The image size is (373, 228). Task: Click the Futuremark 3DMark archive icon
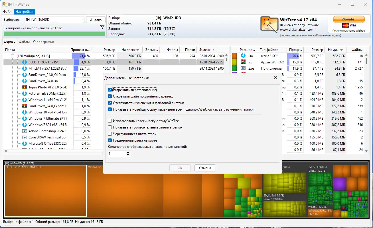pos(25,93)
